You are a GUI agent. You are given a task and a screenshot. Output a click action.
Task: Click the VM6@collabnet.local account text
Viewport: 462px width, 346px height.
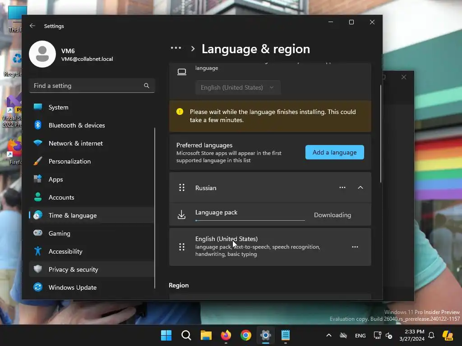point(87,59)
